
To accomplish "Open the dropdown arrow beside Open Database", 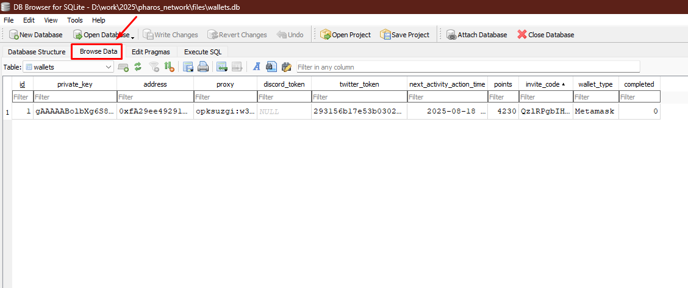I will 133,36.
